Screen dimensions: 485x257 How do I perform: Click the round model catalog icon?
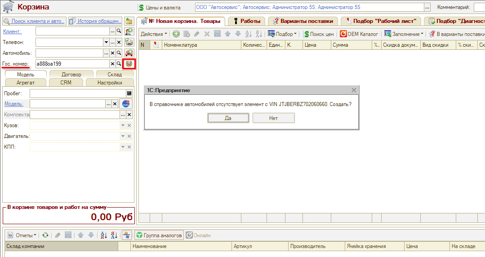click(126, 104)
